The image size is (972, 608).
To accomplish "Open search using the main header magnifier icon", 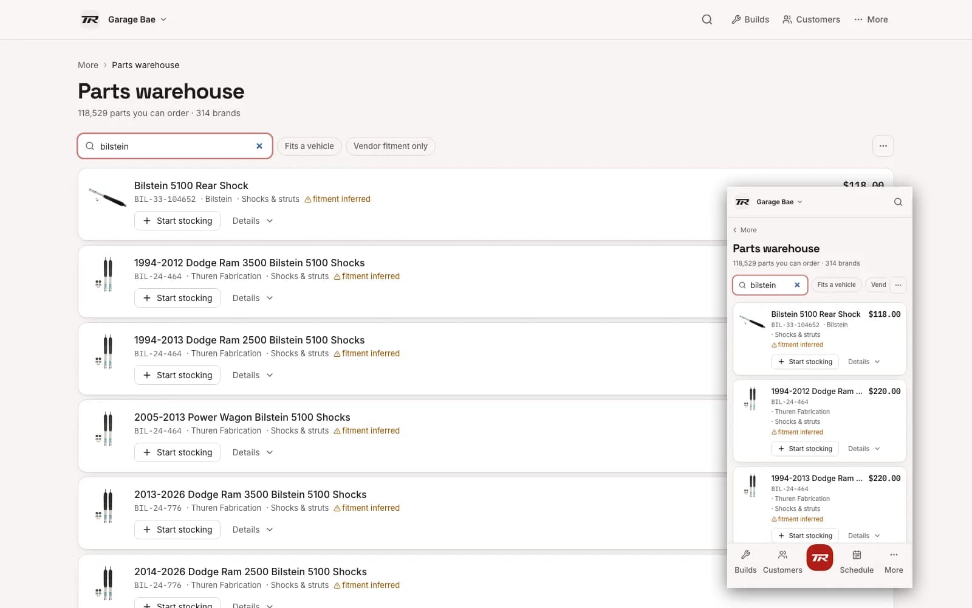I will coord(707,19).
